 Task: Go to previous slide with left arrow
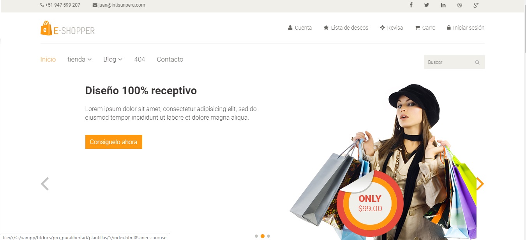point(45,184)
